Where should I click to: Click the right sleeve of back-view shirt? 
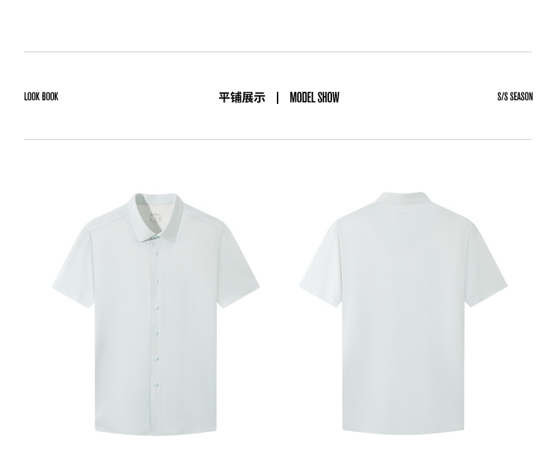(x=487, y=267)
